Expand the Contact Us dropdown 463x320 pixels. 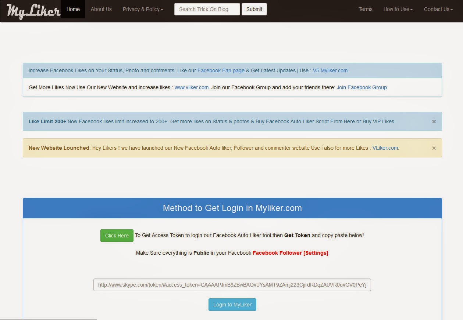[x=438, y=9]
